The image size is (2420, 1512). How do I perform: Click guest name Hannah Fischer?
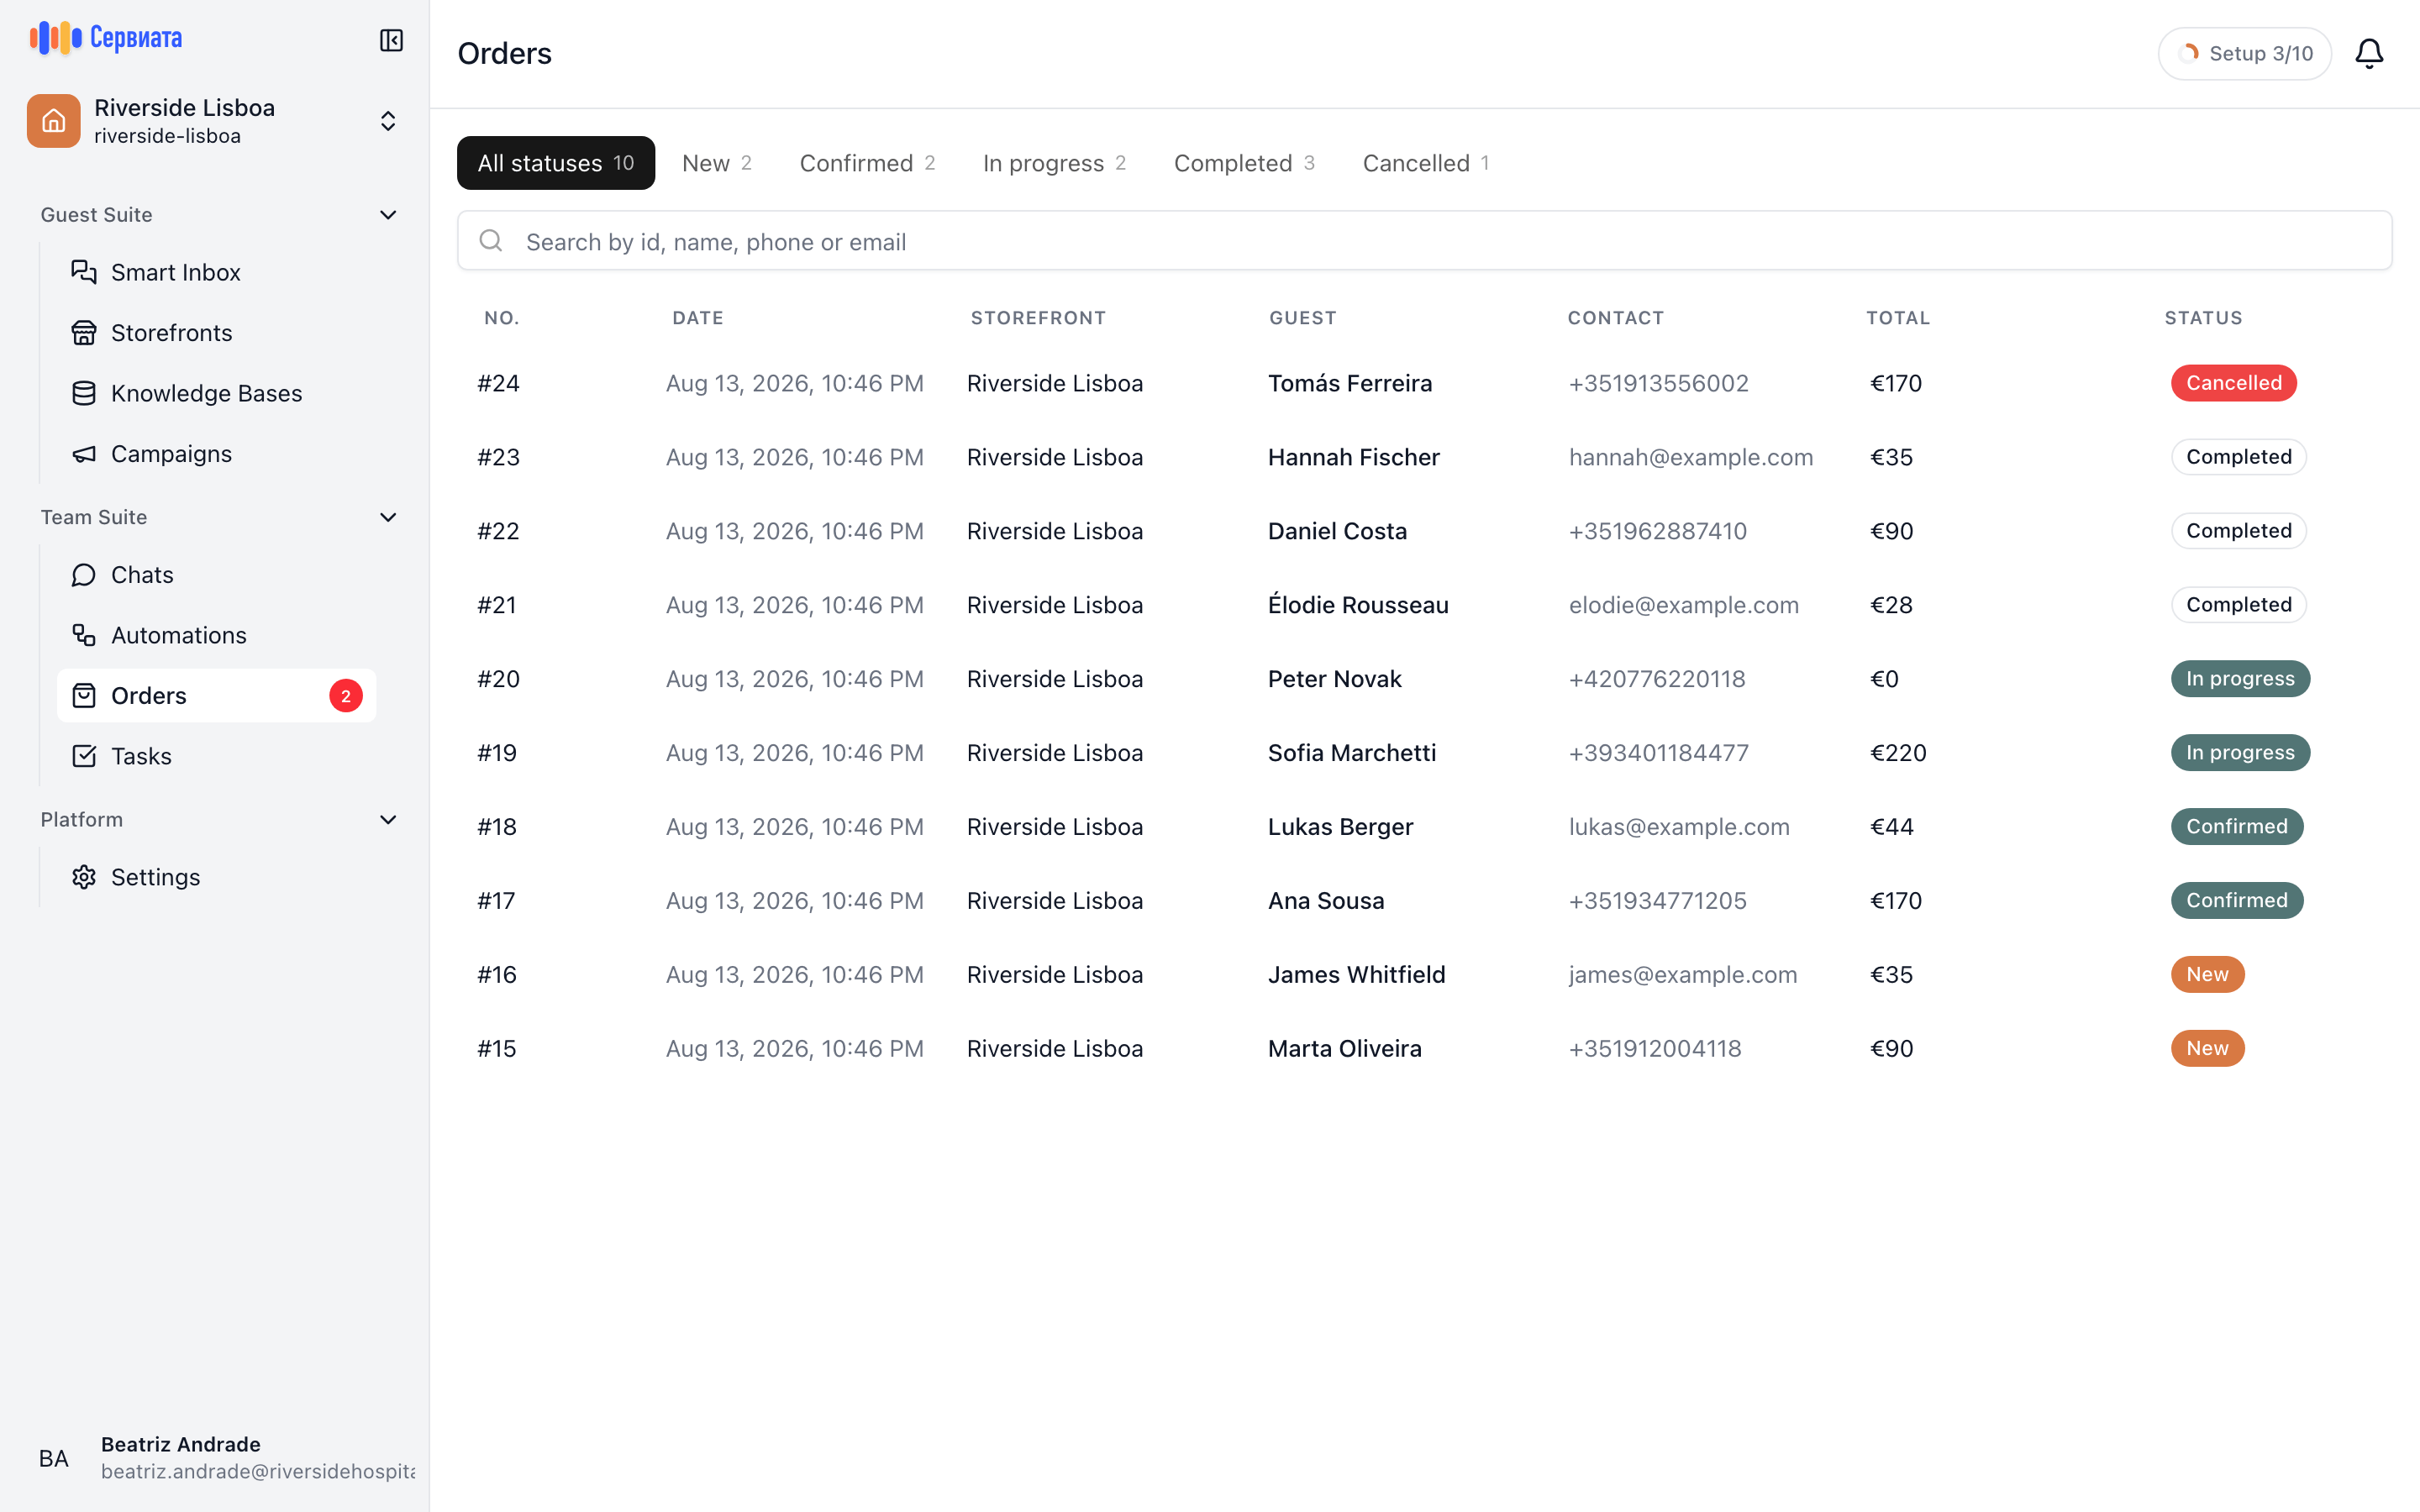(x=1353, y=457)
